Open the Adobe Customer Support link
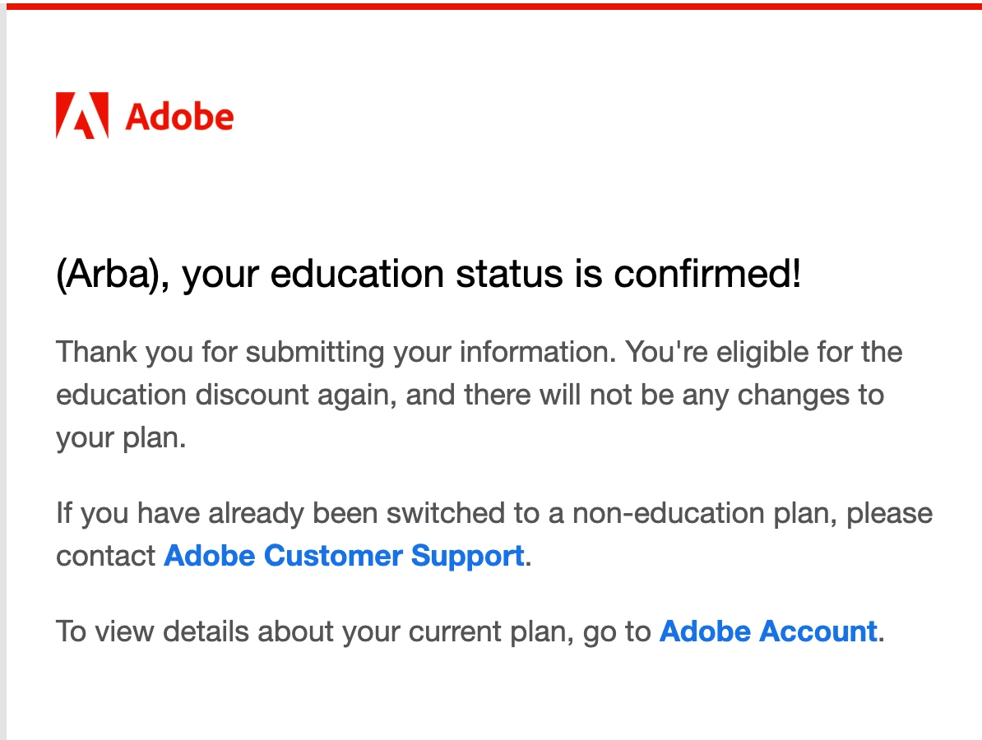 click(344, 555)
